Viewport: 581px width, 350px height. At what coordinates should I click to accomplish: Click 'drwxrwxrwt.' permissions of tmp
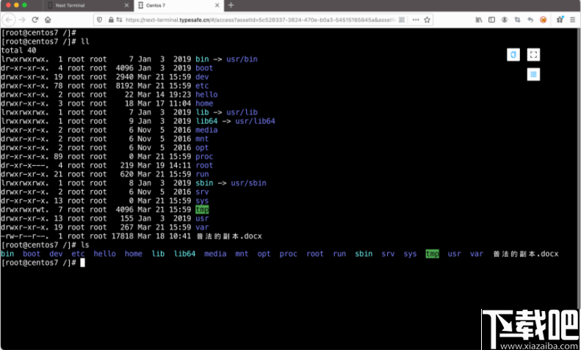coord(25,210)
